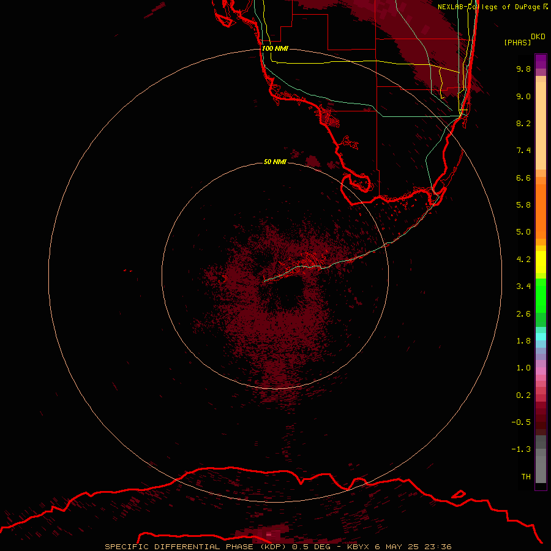Click the [PHAS] units label
The image size is (551, 551).
(x=517, y=42)
